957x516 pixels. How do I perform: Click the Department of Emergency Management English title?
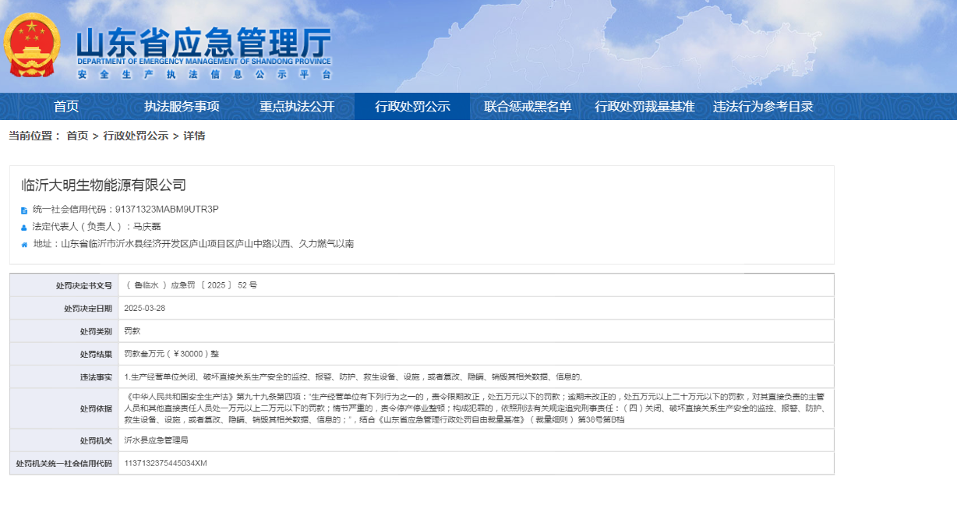pos(204,62)
